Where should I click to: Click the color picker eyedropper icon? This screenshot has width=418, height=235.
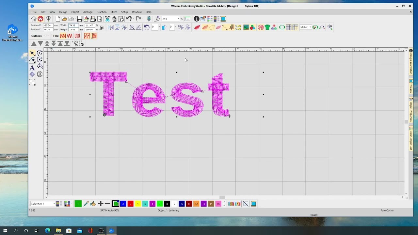[x=86, y=204]
